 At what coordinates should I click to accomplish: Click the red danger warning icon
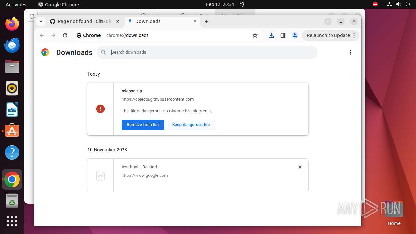click(x=100, y=109)
